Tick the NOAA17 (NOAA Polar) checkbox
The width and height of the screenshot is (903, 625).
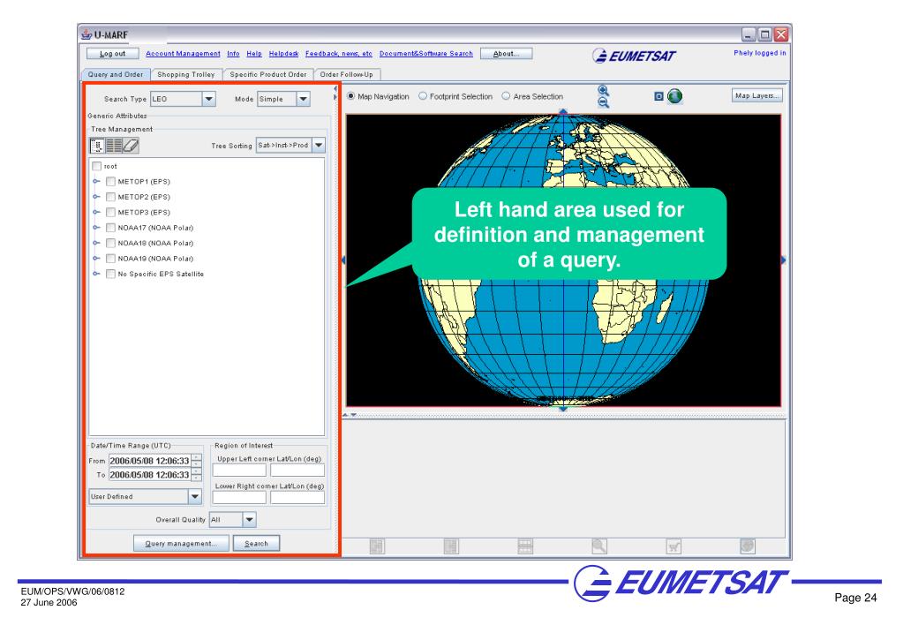pyautogui.click(x=110, y=228)
